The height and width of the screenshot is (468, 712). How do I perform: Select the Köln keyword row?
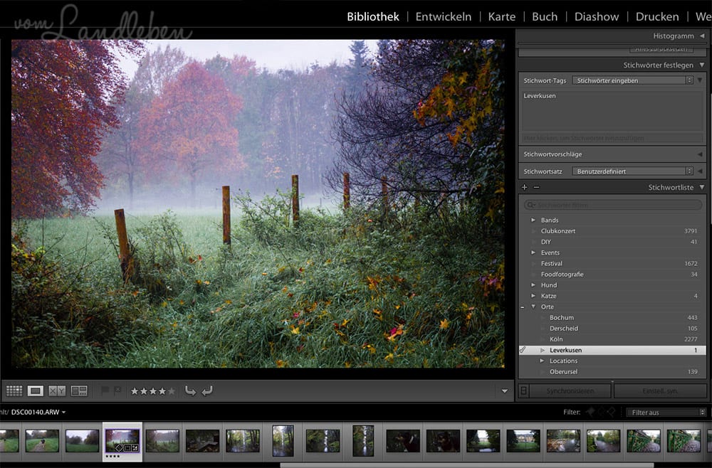tap(612, 339)
